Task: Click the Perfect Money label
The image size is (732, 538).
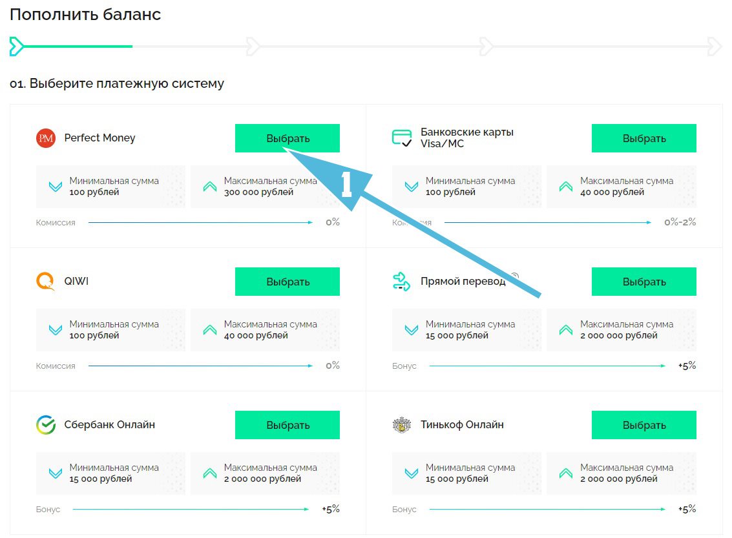Action: (99, 138)
